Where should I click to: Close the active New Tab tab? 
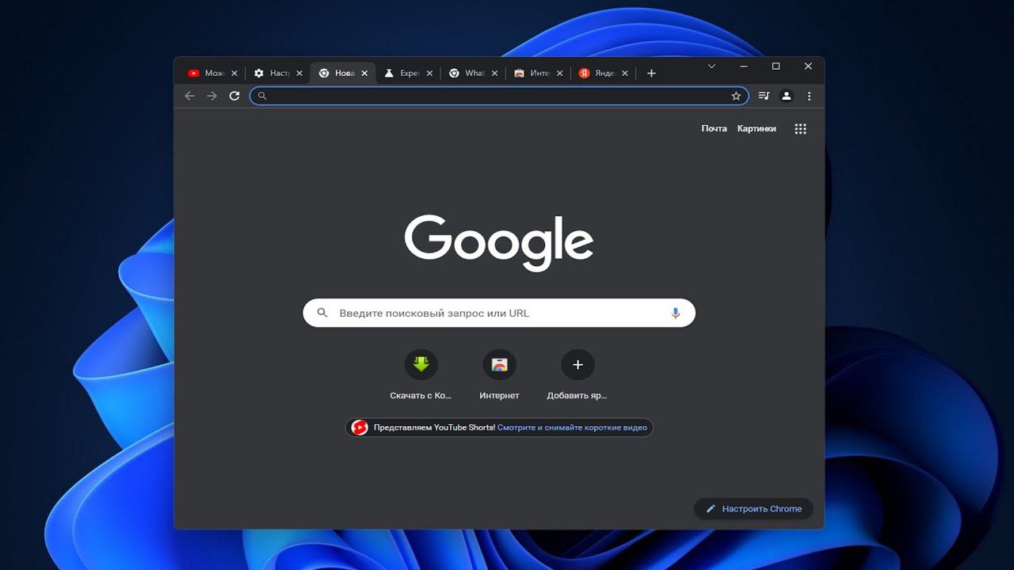click(364, 73)
